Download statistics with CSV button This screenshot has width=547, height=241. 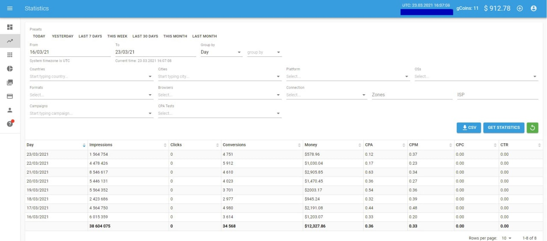[x=469, y=128]
